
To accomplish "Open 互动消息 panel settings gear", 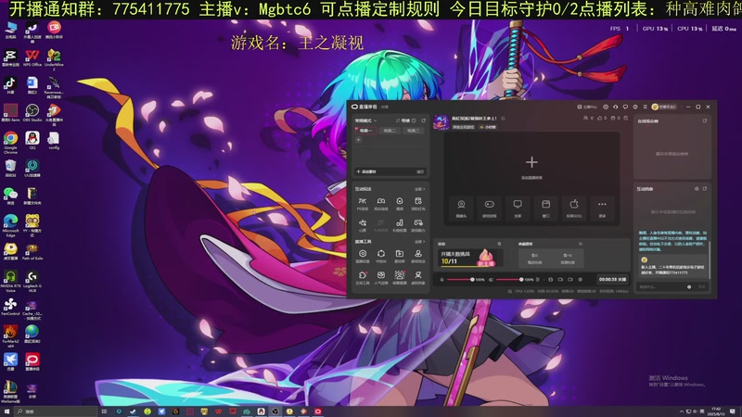I will (697, 189).
